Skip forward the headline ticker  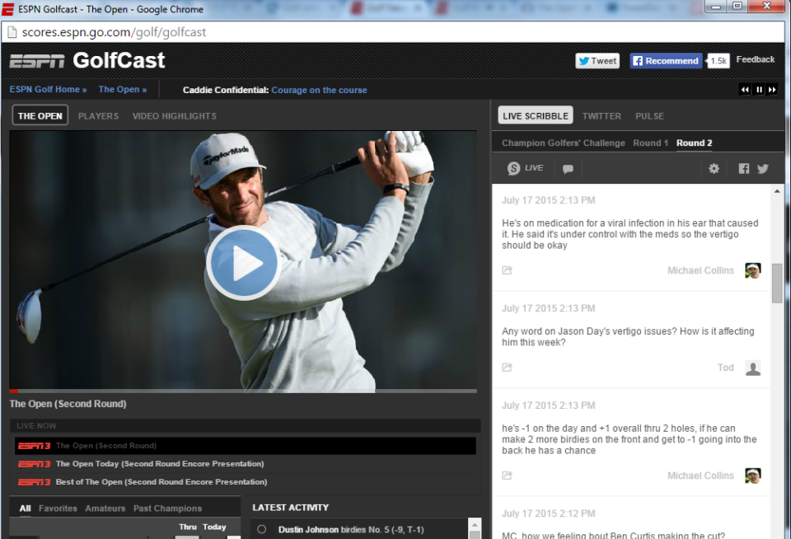pos(772,90)
